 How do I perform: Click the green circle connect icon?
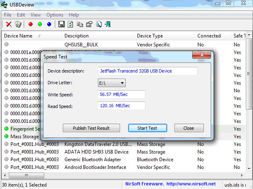[40, 24]
